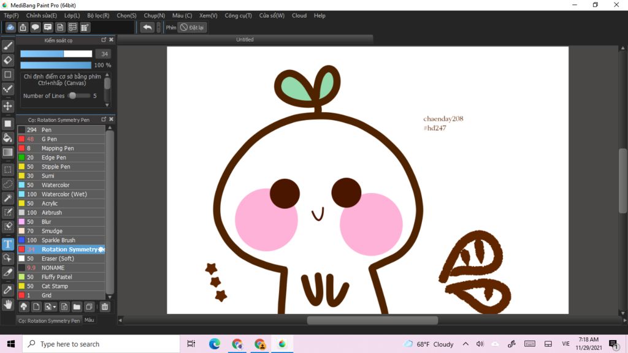628x353 pixels.
Task: Pick the Move tool
Action: [8, 106]
